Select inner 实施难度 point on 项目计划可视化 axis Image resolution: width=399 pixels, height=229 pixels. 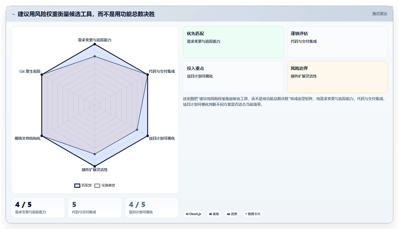pyautogui.click(x=137, y=129)
